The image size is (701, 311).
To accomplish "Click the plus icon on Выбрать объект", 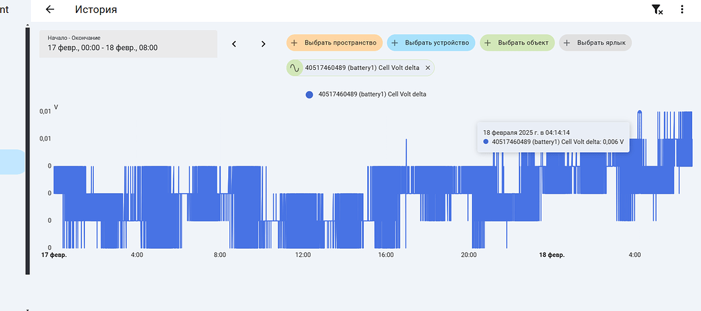I will pyautogui.click(x=487, y=43).
